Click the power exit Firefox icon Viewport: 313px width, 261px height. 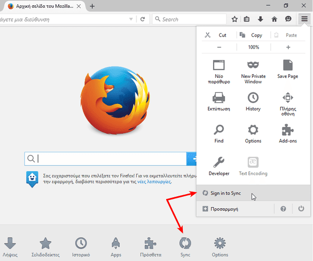[301, 209]
